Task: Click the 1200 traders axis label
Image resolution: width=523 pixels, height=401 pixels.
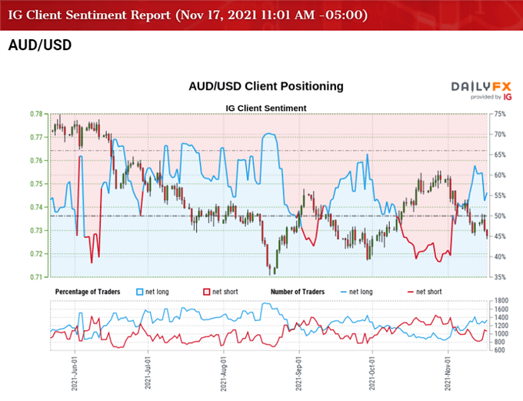Action: click(x=501, y=326)
